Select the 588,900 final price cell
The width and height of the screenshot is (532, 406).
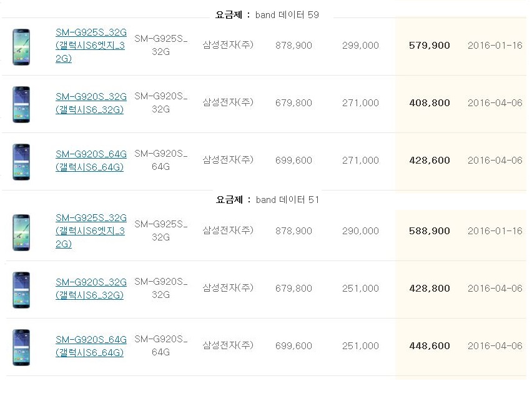[429, 231]
